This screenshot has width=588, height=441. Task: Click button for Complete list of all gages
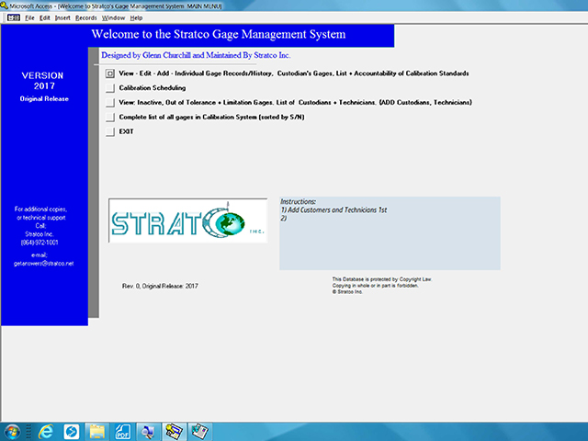point(110,118)
